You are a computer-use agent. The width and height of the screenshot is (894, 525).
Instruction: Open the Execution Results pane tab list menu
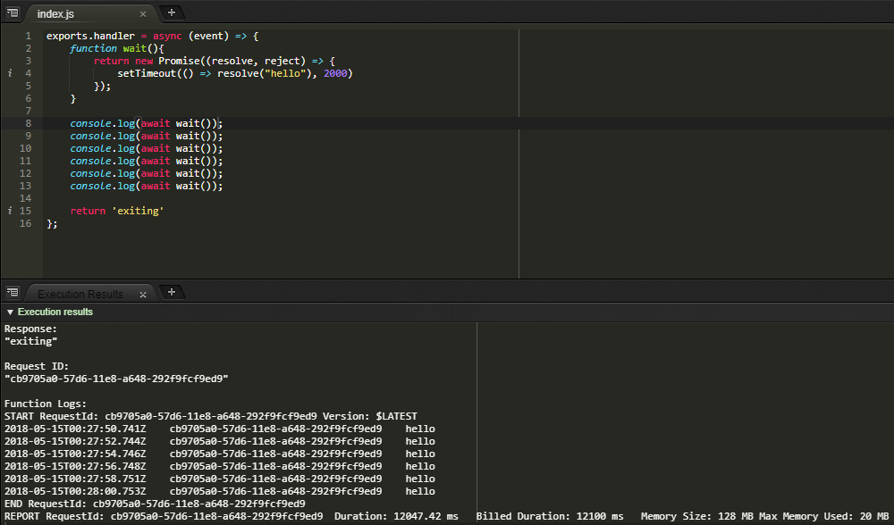13,292
